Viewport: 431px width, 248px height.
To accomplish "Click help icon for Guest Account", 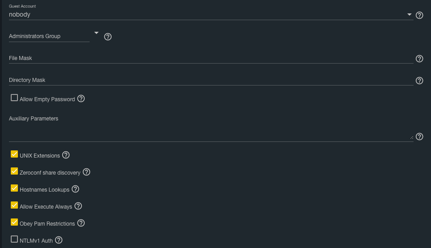I will [419, 15].
